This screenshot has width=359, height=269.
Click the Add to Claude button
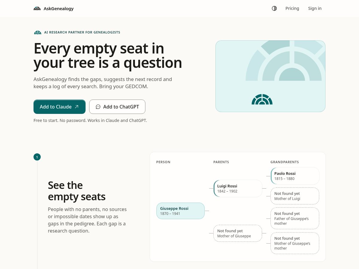(x=60, y=107)
